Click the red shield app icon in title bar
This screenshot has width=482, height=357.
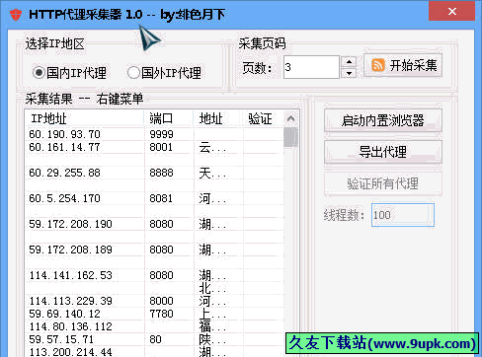(x=16, y=15)
